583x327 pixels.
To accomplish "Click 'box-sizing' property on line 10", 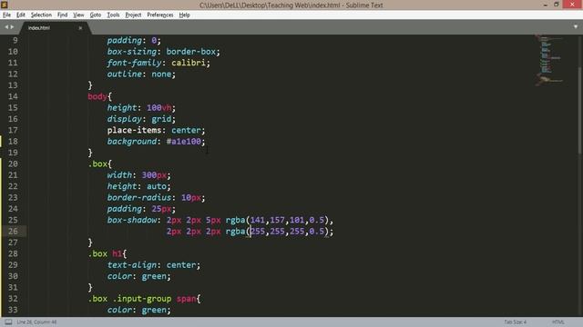I will (131, 52).
